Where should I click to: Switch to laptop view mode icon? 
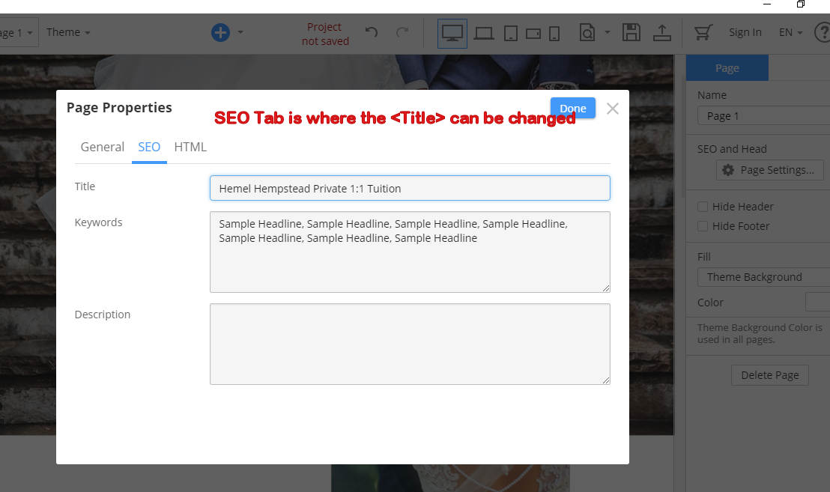pos(484,33)
